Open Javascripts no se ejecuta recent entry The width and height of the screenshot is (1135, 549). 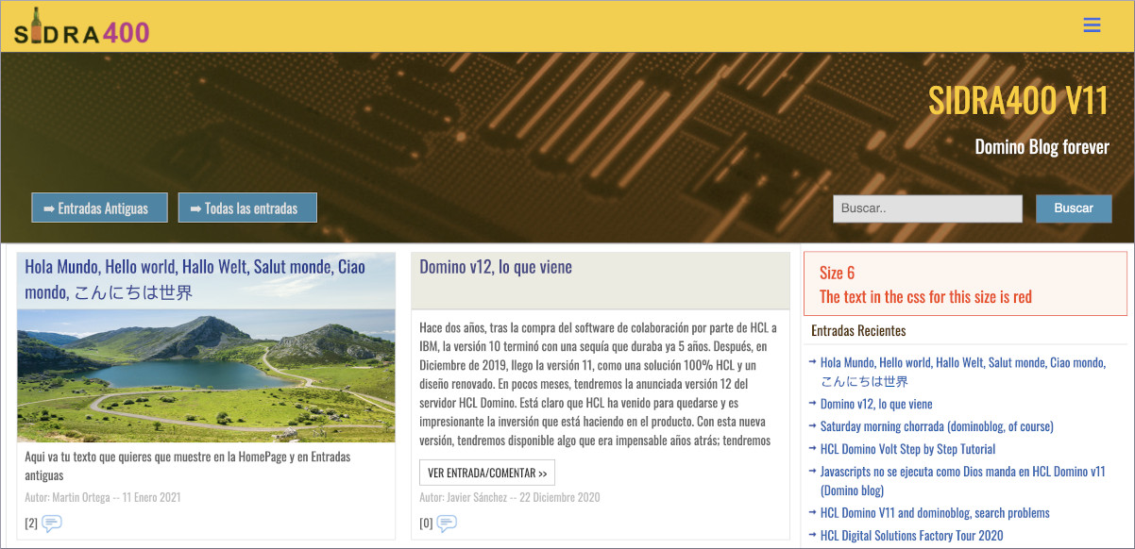click(x=962, y=481)
